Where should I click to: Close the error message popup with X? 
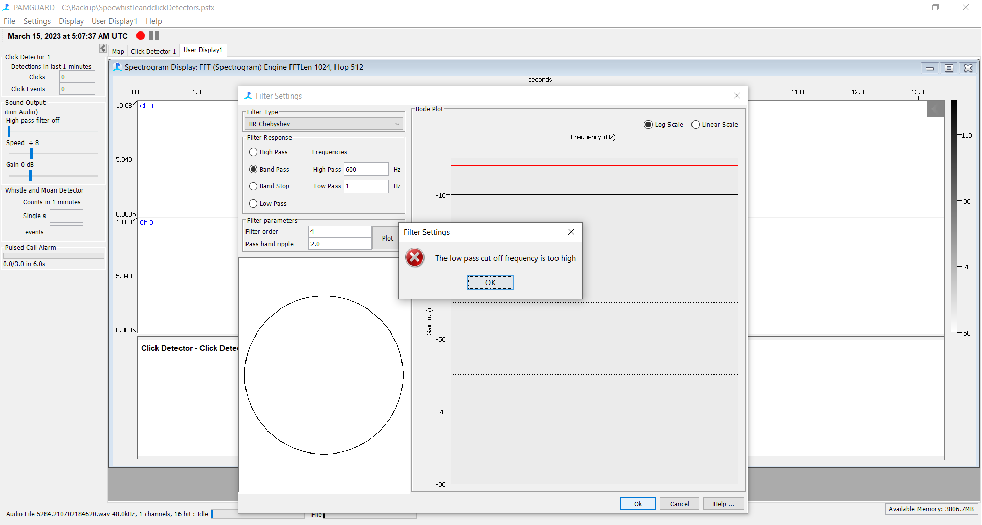click(x=571, y=232)
